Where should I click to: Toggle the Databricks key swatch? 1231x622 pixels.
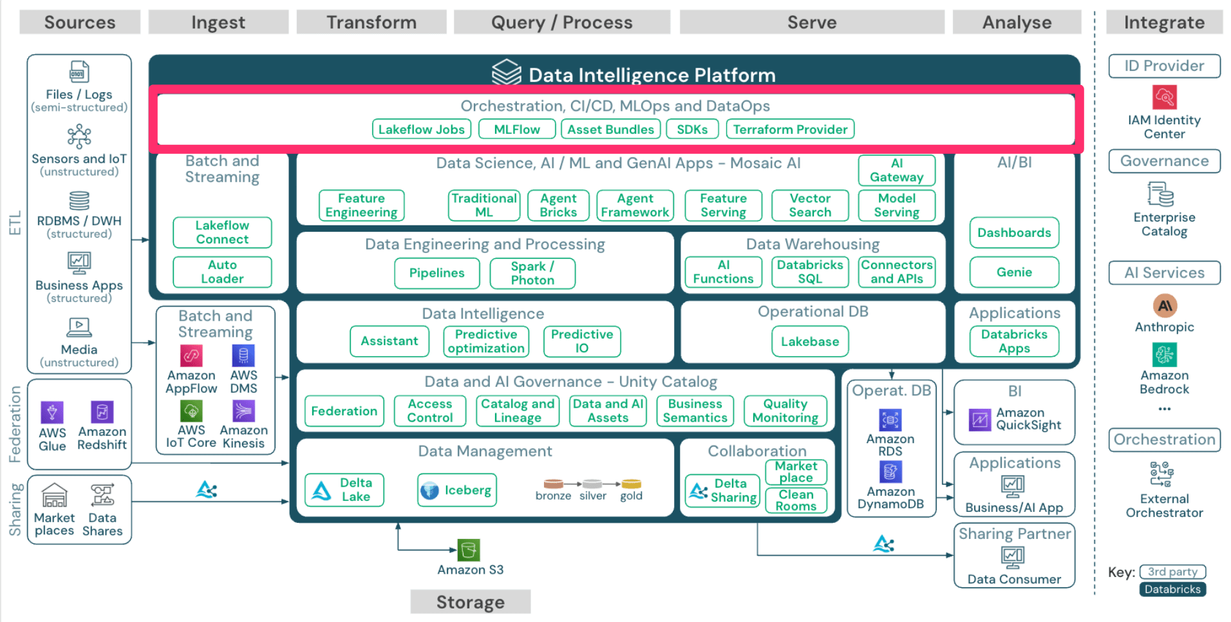(1172, 589)
